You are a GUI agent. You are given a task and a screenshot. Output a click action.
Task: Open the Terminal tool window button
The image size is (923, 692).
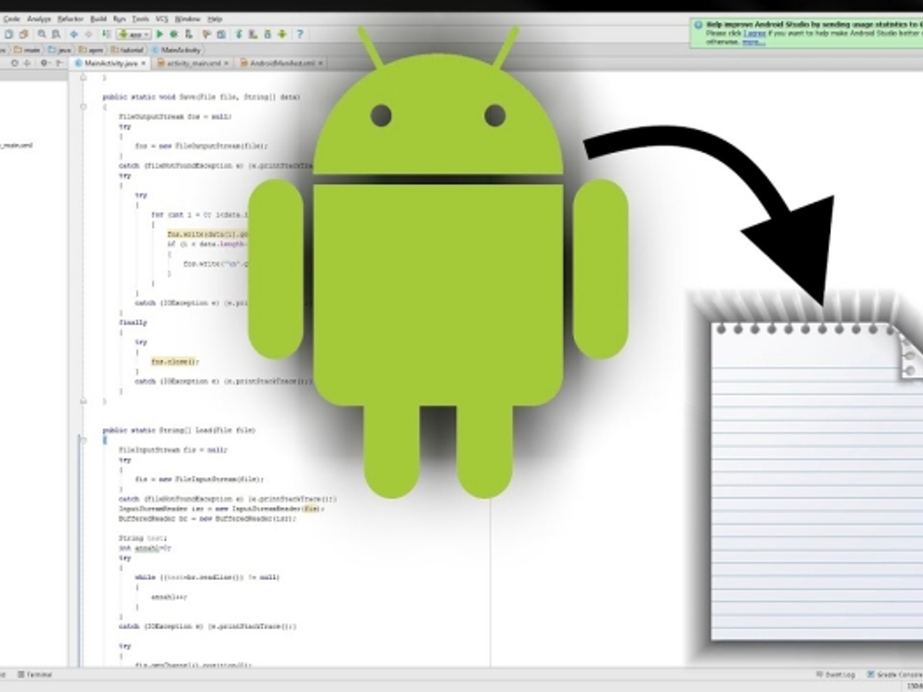[35, 675]
